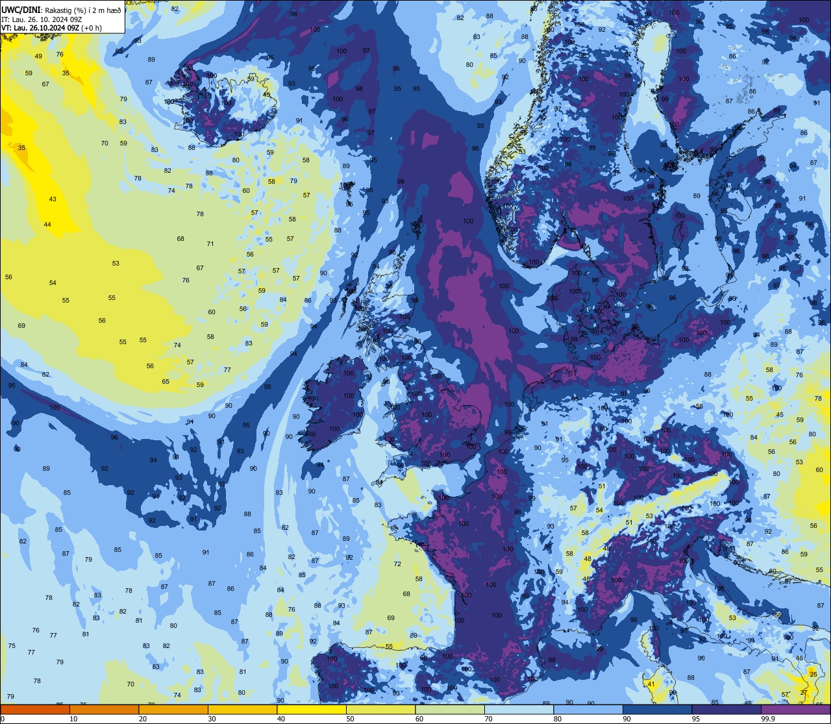
Task: Click the legend tick label "80"
Action: pos(557,718)
